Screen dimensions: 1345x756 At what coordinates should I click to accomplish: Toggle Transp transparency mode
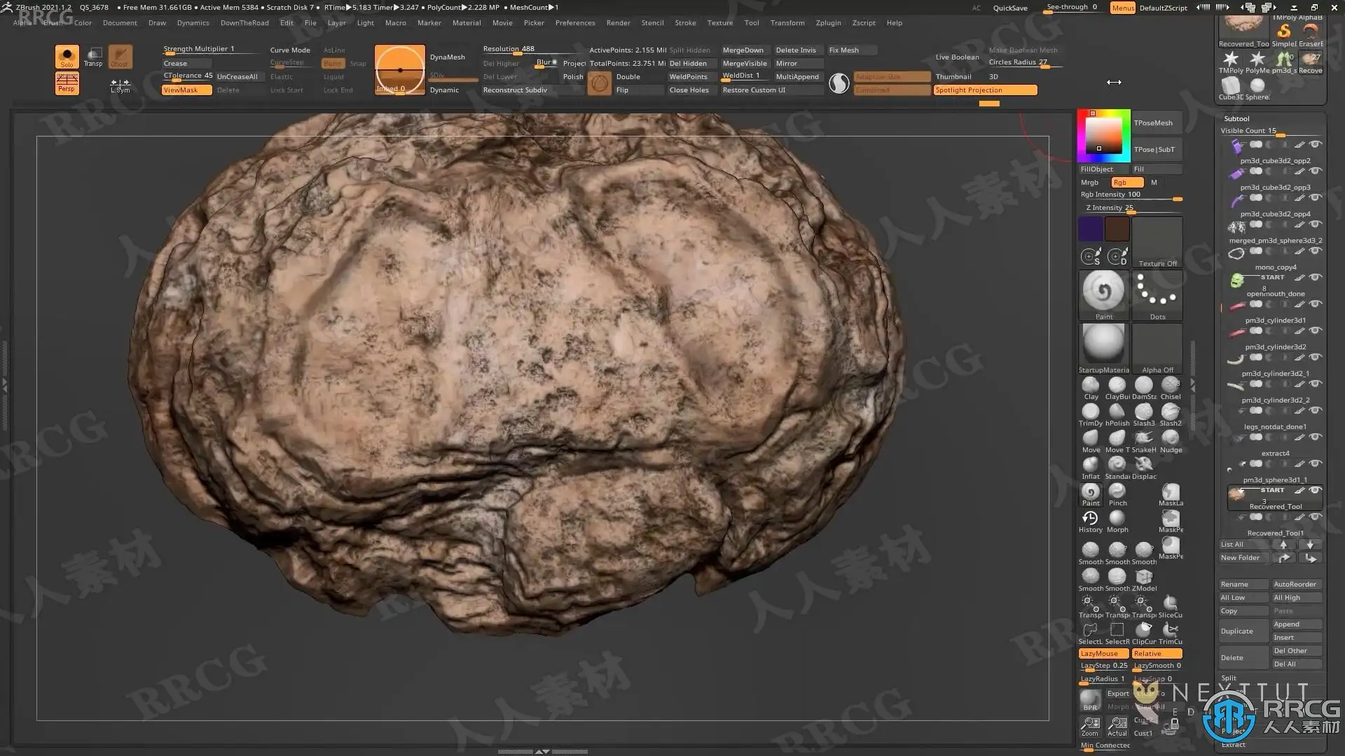[93, 57]
